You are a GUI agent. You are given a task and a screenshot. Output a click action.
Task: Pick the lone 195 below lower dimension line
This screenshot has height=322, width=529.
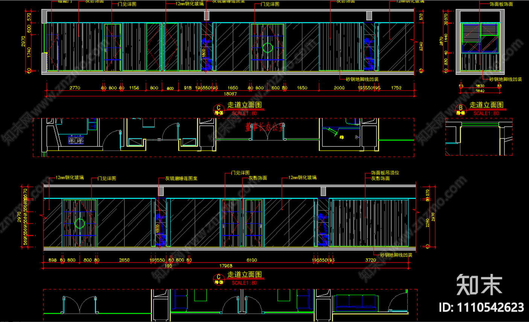[168, 266]
